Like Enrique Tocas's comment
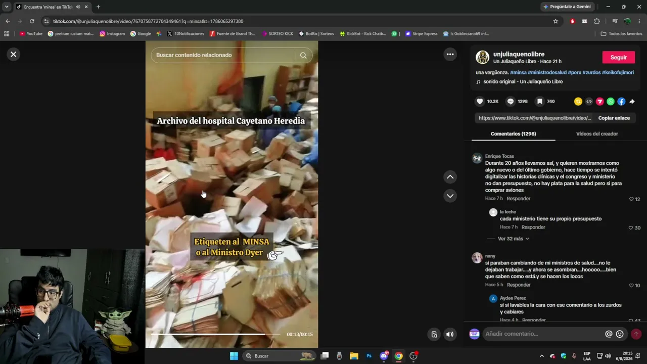 point(631,199)
